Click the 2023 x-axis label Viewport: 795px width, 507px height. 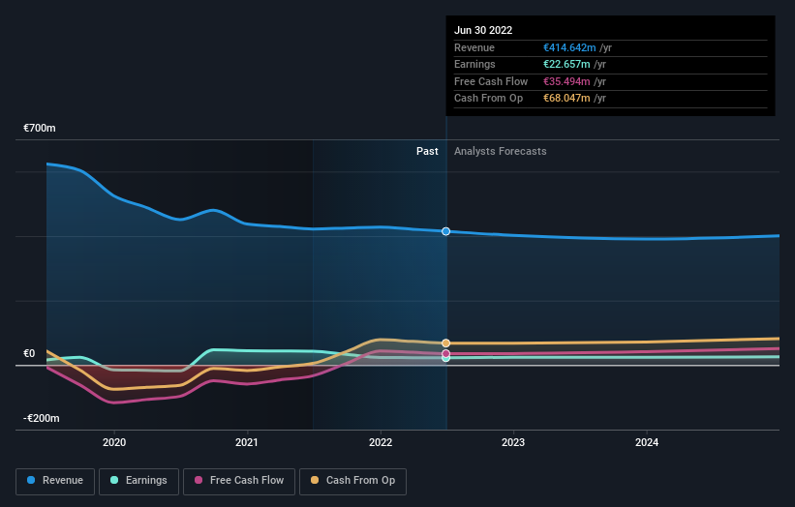tap(513, 442)
